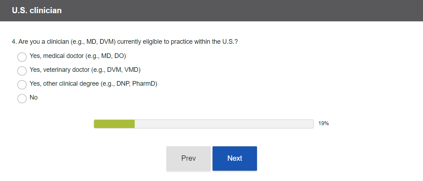Click the 19% progress percentage label

pyautogui.click(x=324, y=124)
